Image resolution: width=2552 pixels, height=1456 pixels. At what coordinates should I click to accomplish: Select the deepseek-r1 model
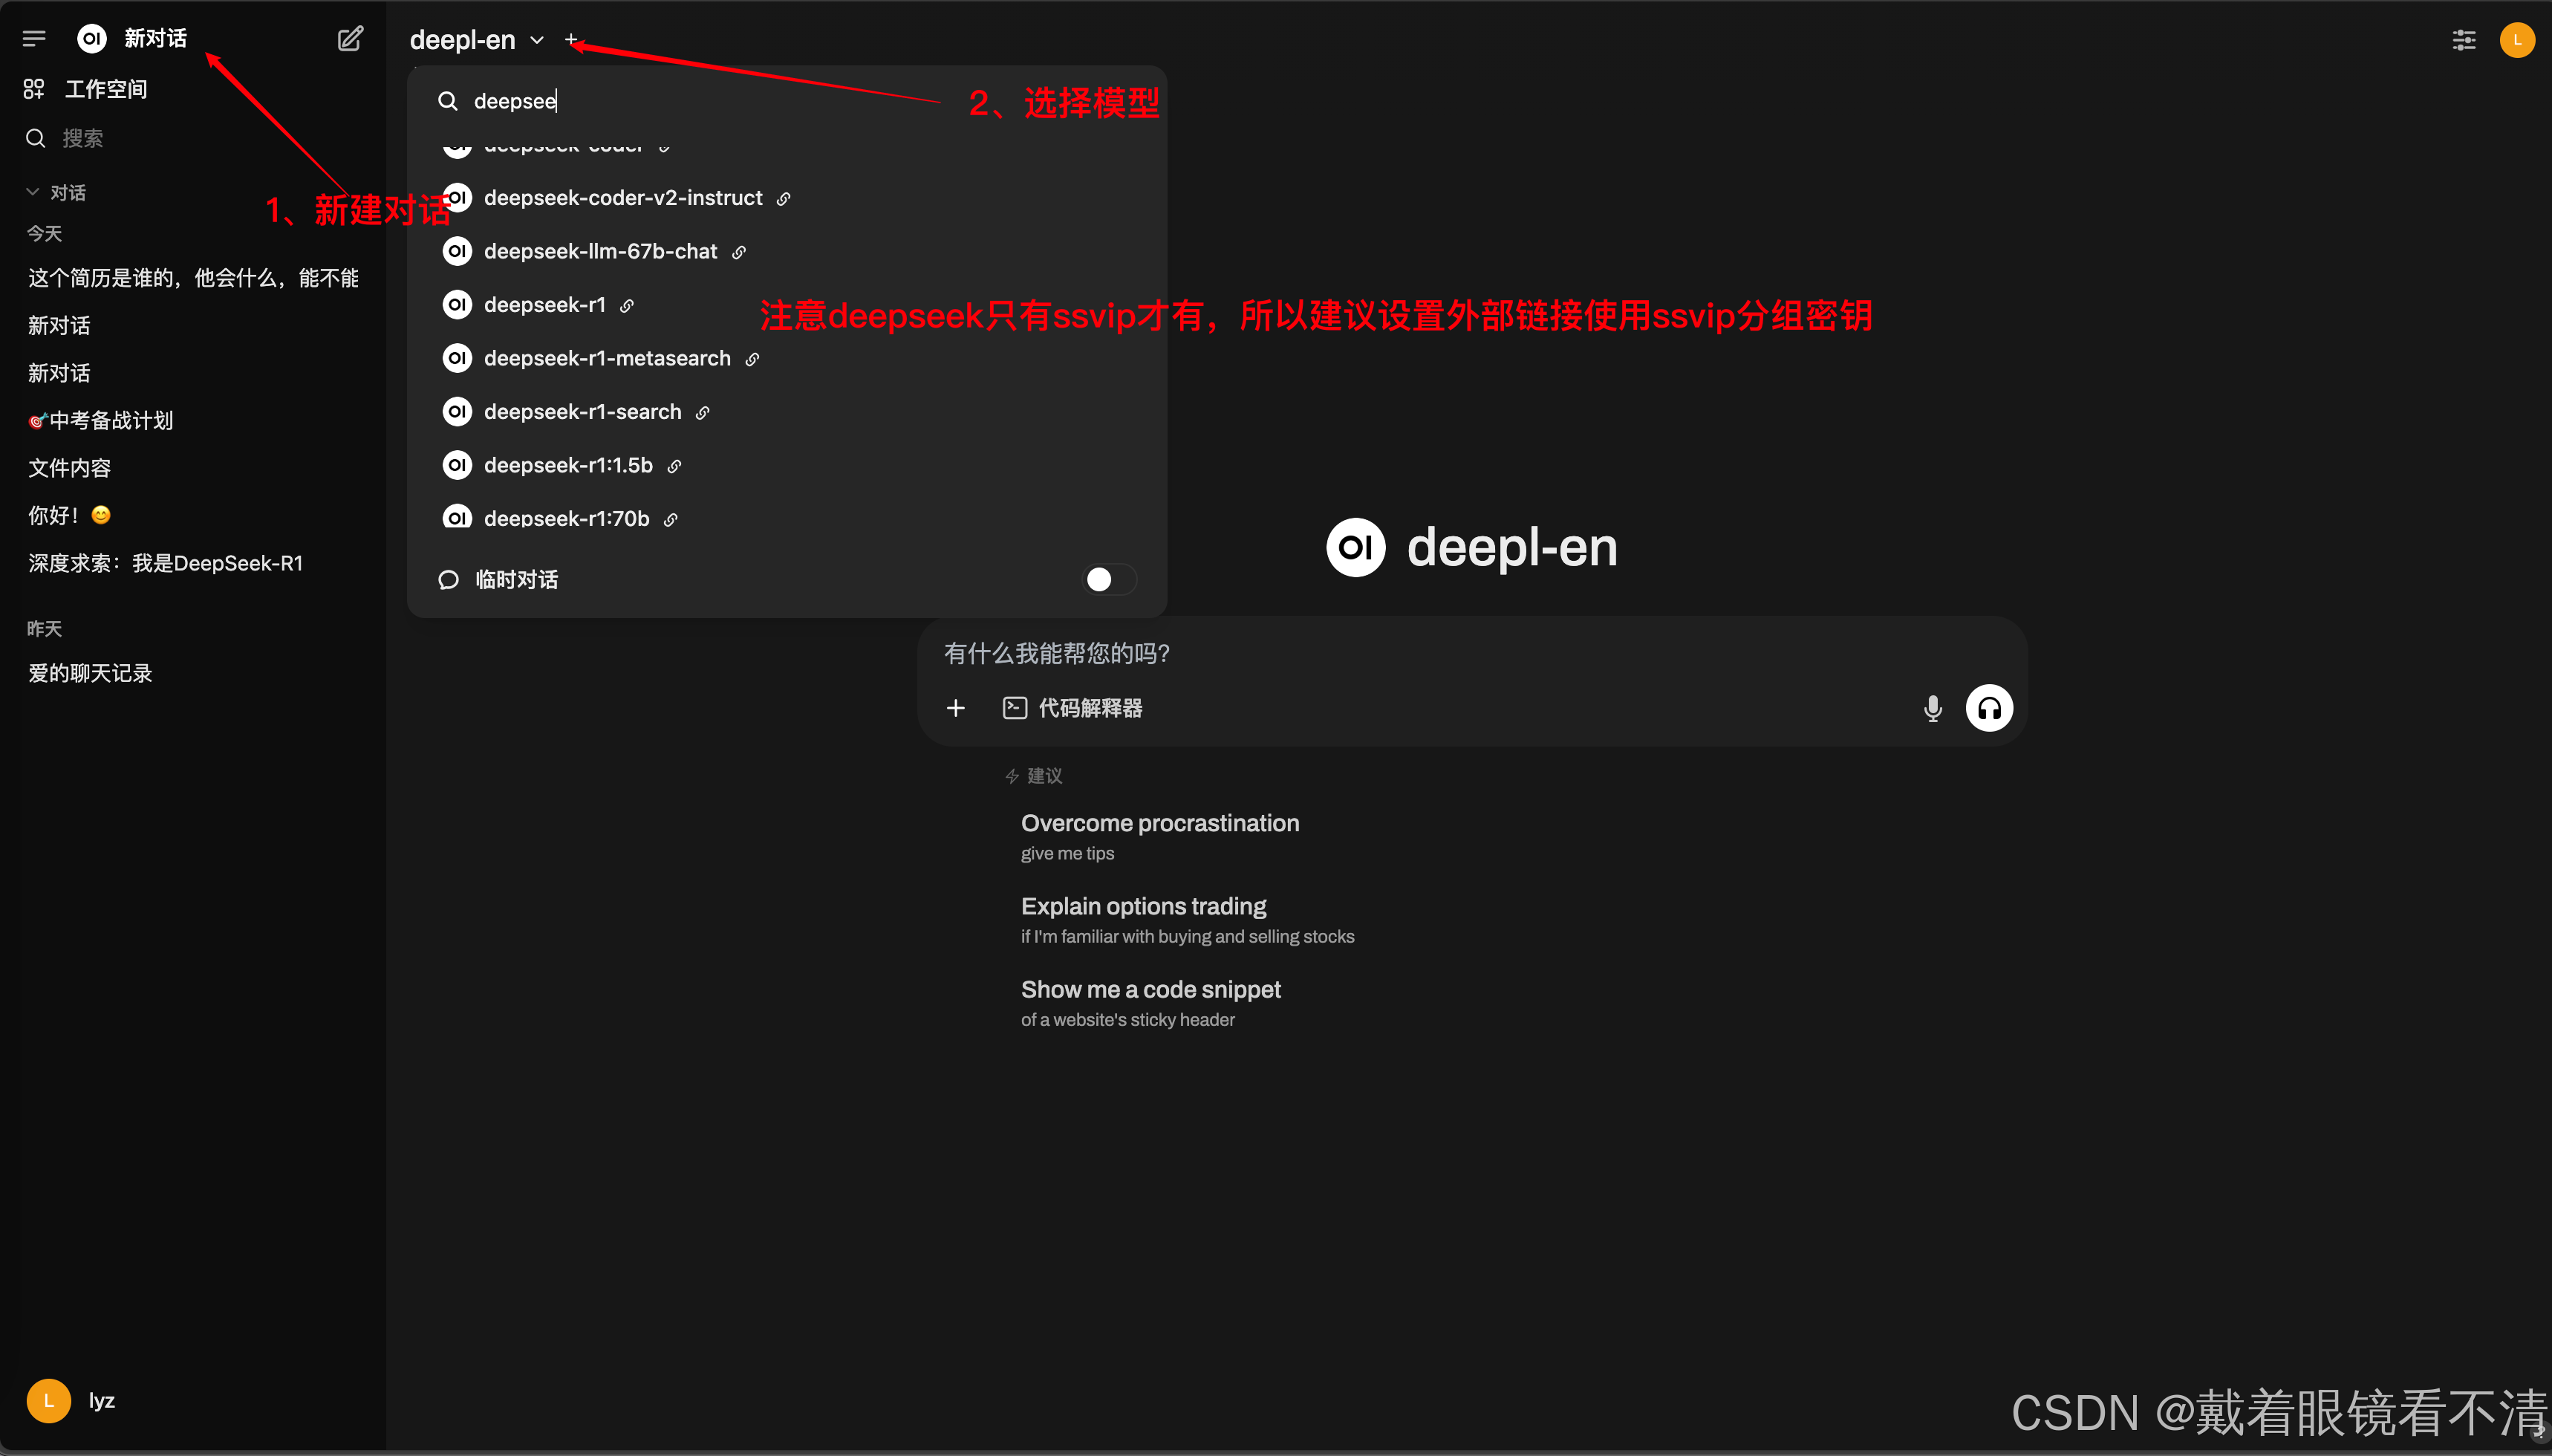click(544, 305)
